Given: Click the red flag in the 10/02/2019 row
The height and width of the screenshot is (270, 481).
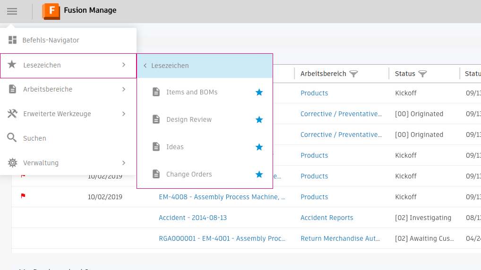Looking at the screenshot, I should (23, 196).
